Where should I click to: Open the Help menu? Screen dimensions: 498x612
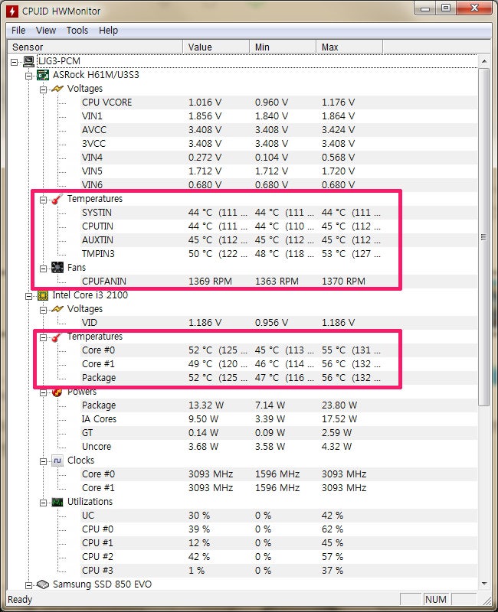108,30
